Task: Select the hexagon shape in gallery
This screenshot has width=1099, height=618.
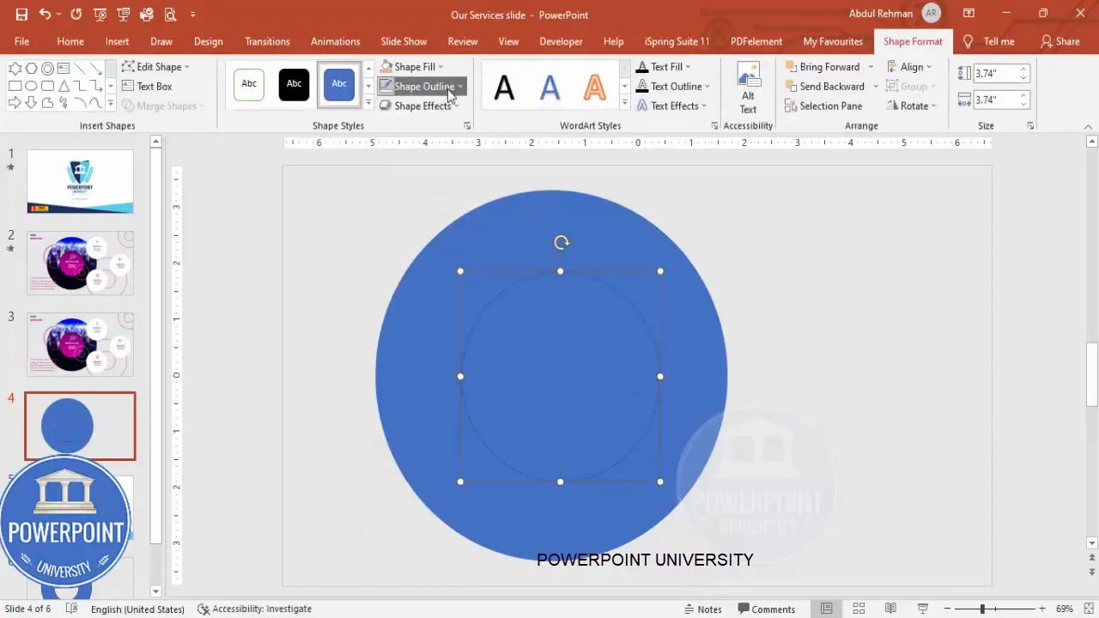Action: pos(32,69)
